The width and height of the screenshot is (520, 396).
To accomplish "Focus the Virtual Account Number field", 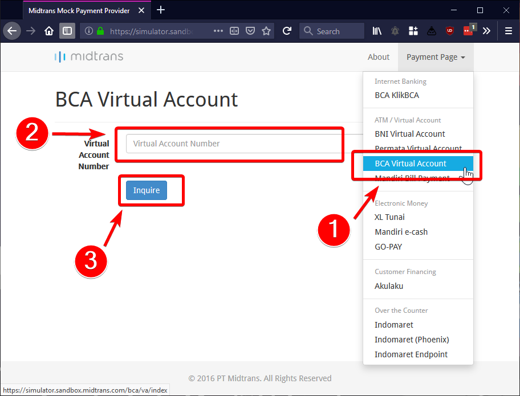I will 245,144.
